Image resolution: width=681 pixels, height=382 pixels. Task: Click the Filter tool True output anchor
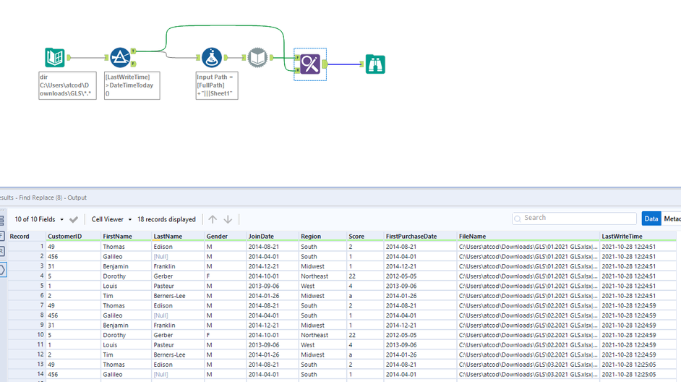tap(134, 51)
